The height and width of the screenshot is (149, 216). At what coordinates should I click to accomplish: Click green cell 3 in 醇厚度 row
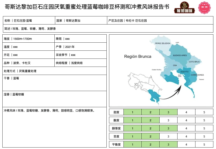168,128
